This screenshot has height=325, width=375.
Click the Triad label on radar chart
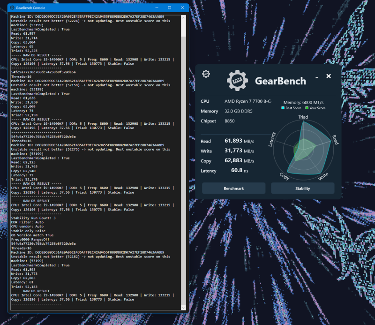303,117
